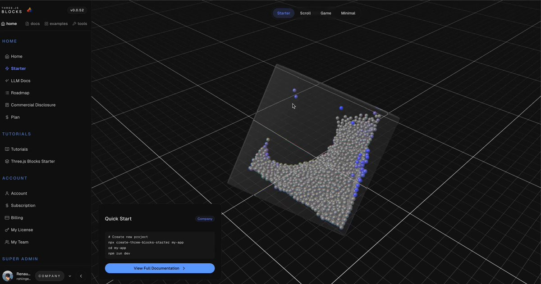Click the Account person icon
541x284 pixels.
pyautogui.click(x=7, y=193)
